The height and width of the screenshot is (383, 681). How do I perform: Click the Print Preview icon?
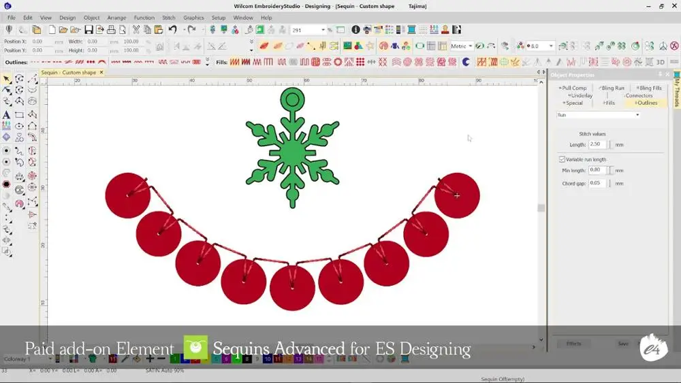123,29
